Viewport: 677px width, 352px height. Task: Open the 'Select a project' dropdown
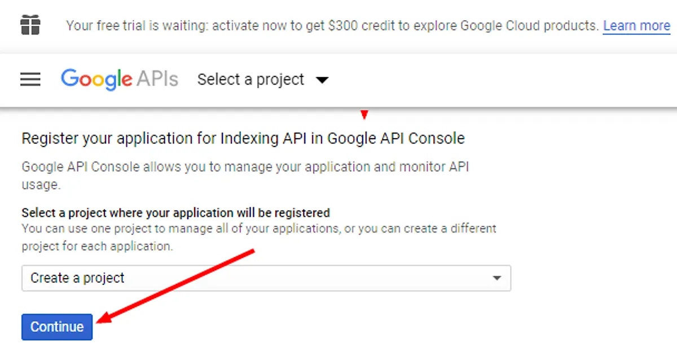(250, 79)
